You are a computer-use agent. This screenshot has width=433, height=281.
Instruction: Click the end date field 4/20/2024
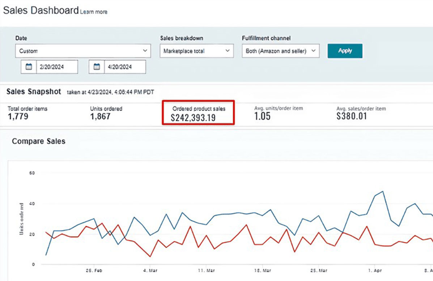point(125,67)
